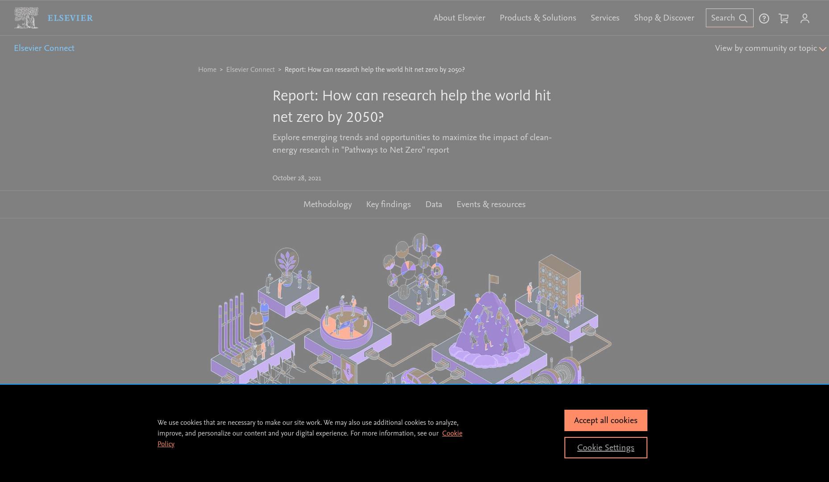
Task: Jump to Data section
Action: pos(434,204)
